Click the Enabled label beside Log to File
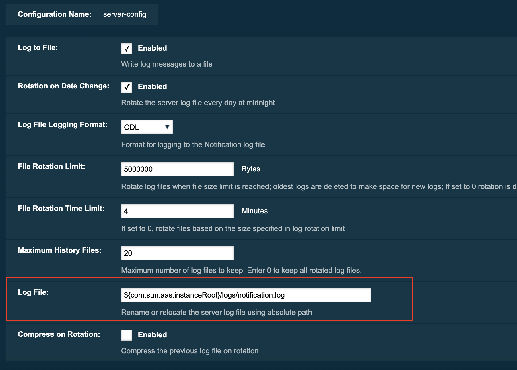517x370 pixels. [152, 48]
